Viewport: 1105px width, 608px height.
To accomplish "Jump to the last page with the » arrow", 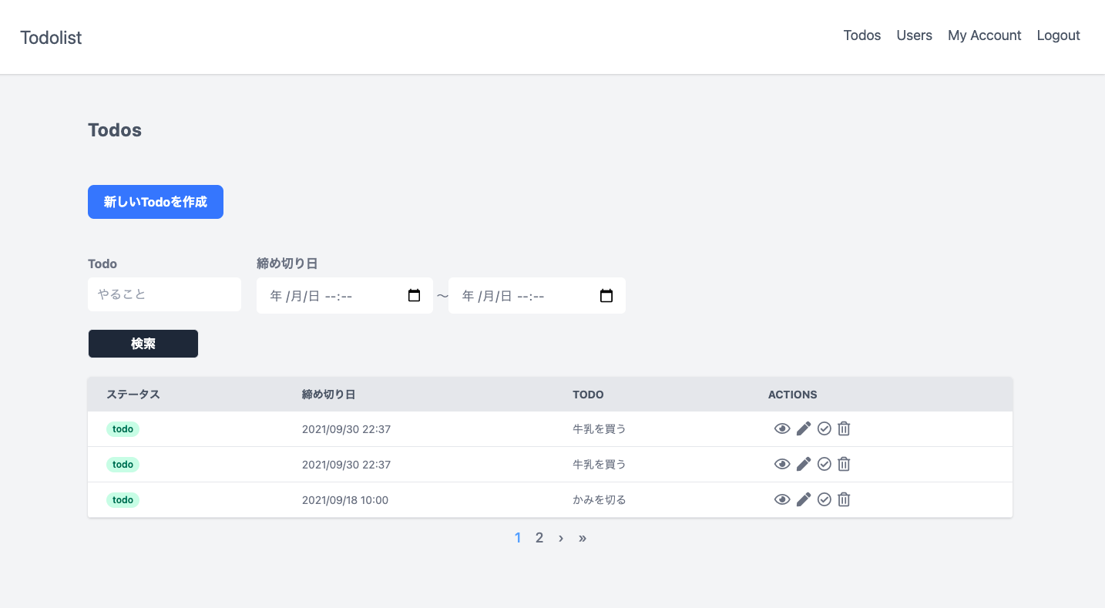I will click(x=583, y=538).
